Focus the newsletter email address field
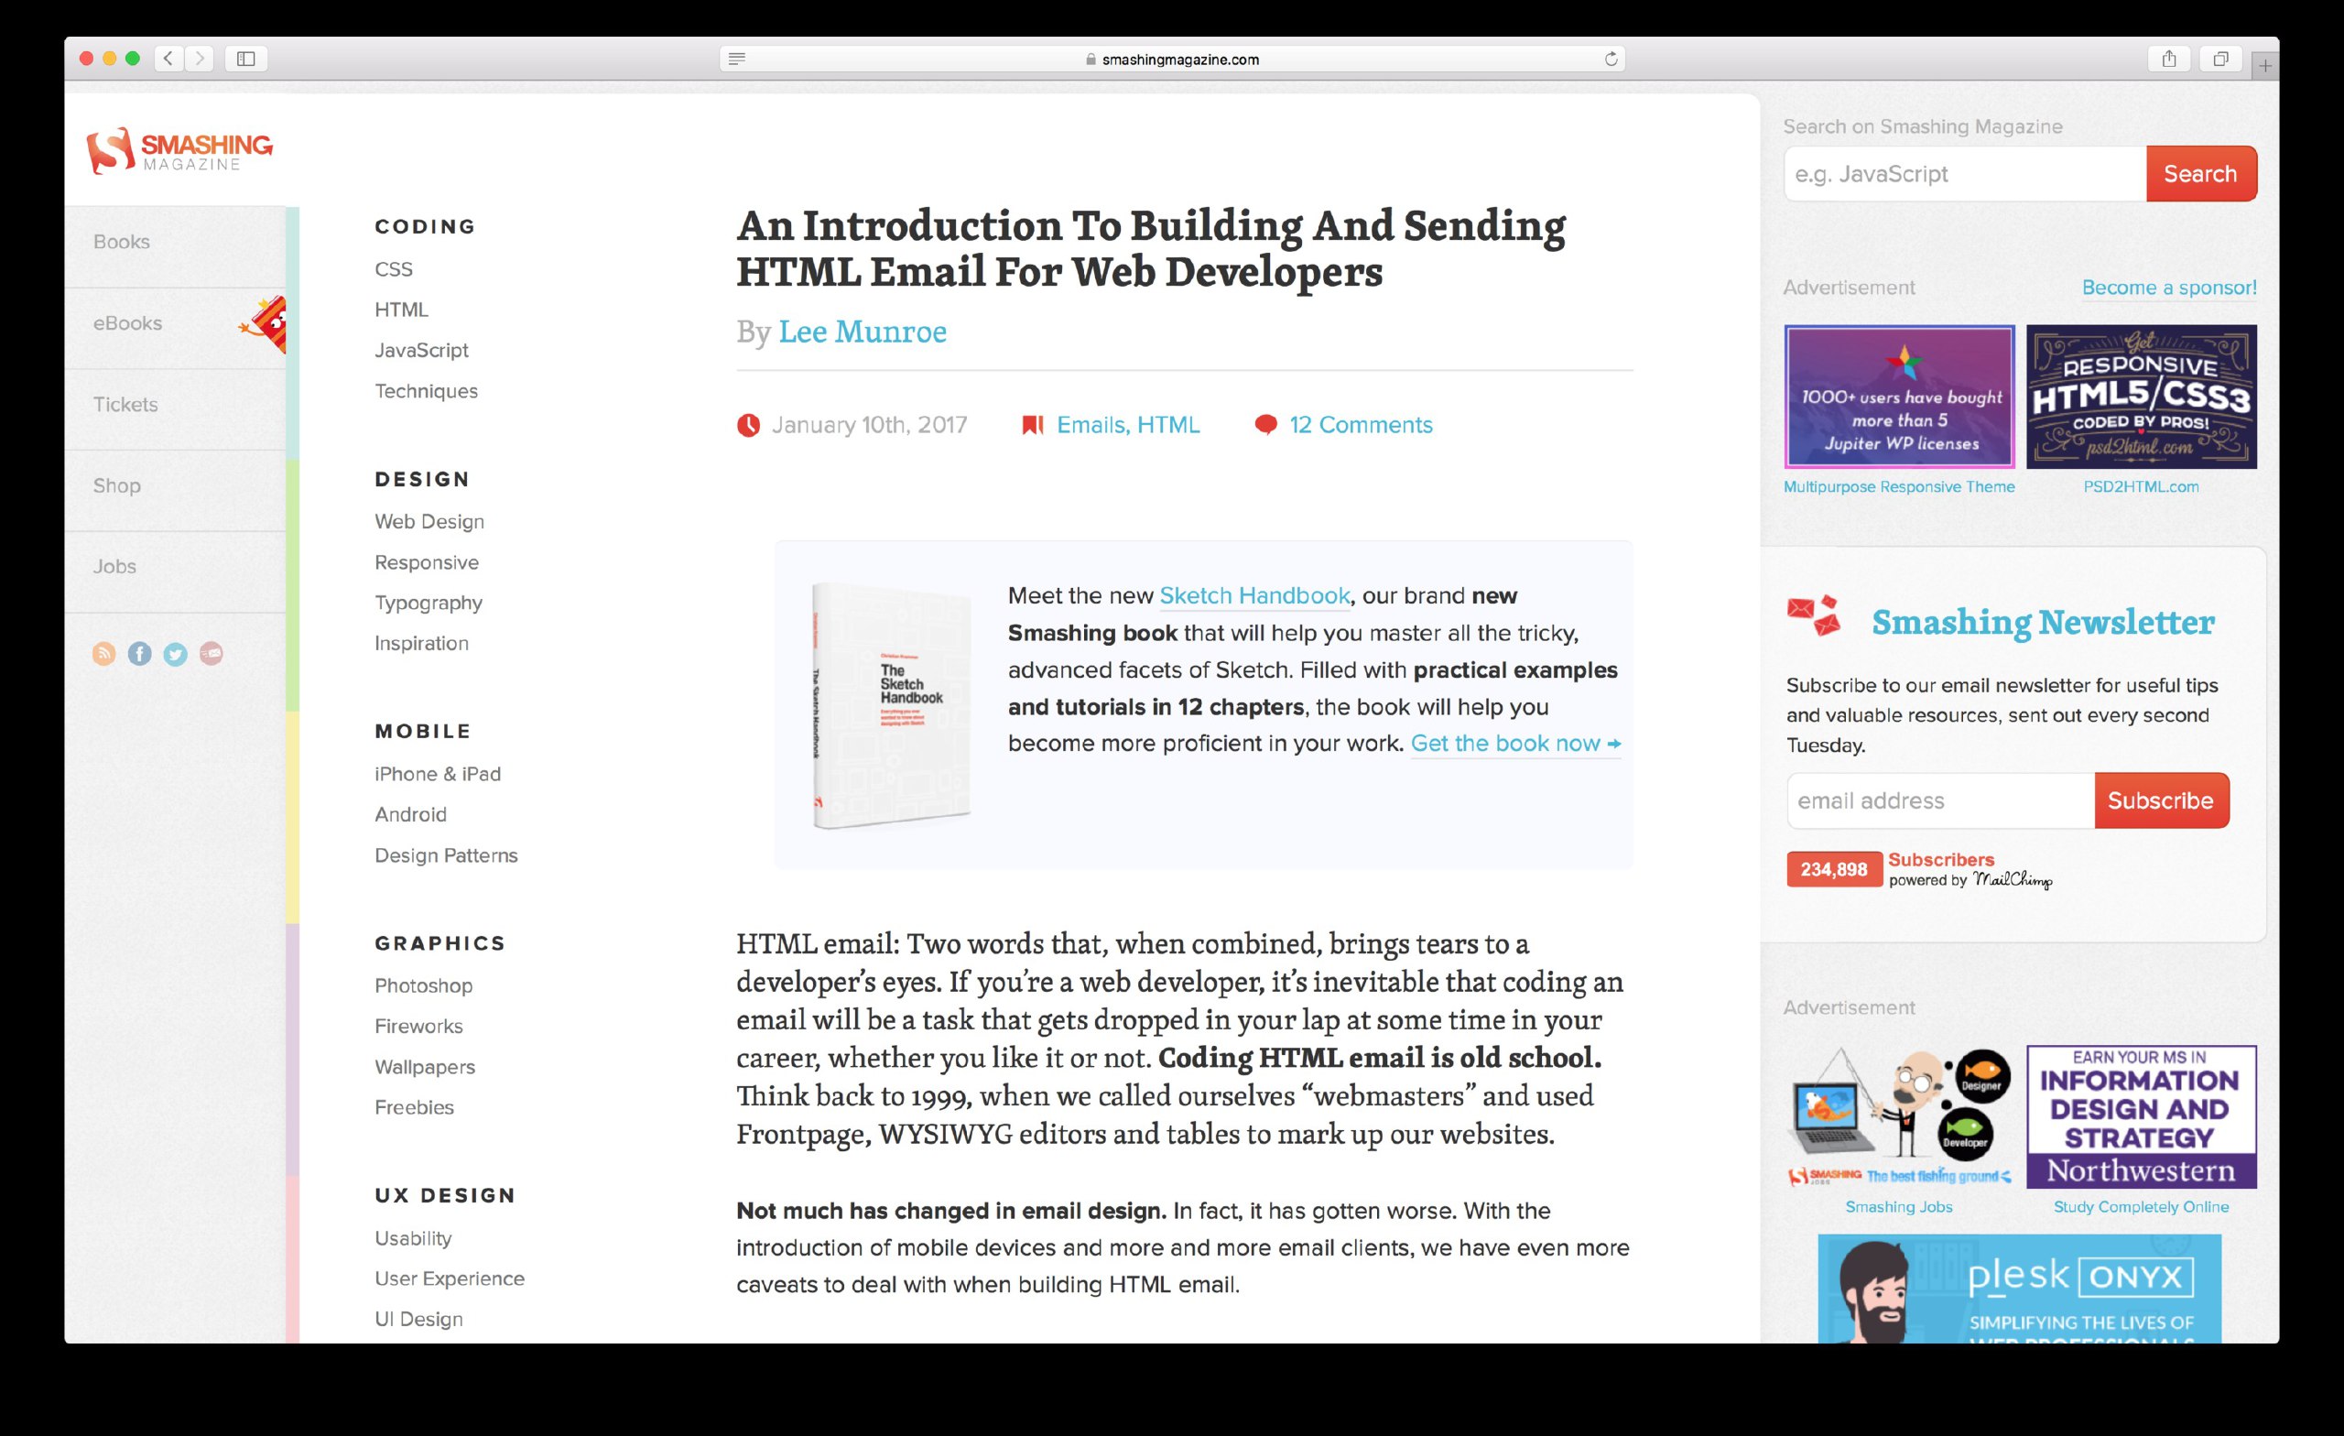The image size is (2344, 1436). coord(1940,800)
